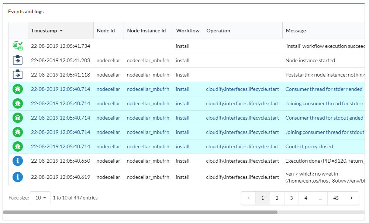Click the event icon for 'Poststarting node instance'
The height and width of the screenshot is (223, 369).
point(18,74)
